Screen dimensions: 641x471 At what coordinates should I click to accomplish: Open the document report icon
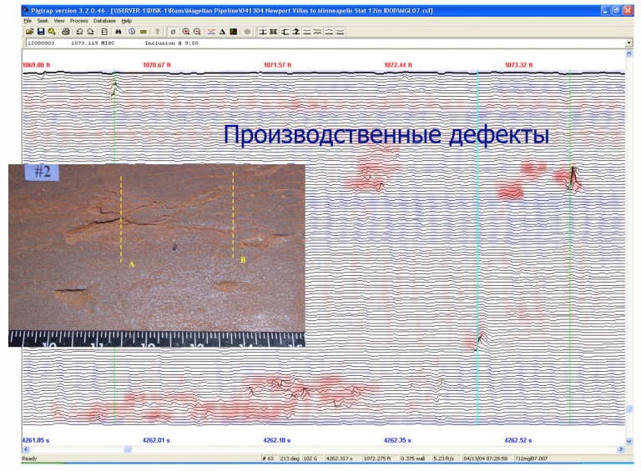tap(104, 32)
